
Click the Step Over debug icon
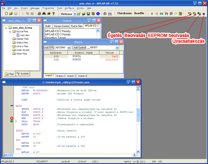(x=171, y=14)
